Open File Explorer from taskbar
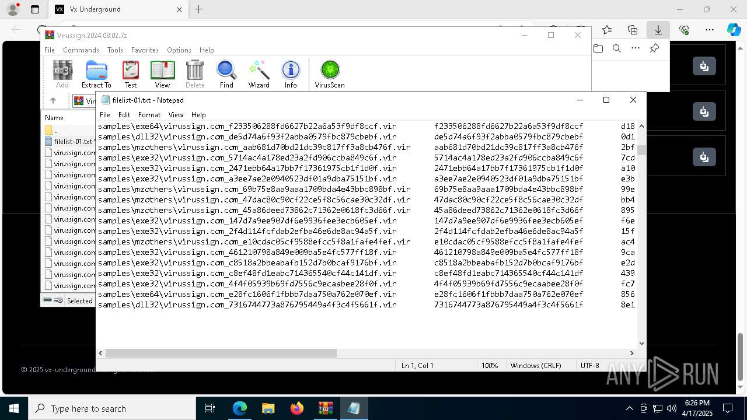Viewport: 747px width, 420px height. (x=268, y=408)
